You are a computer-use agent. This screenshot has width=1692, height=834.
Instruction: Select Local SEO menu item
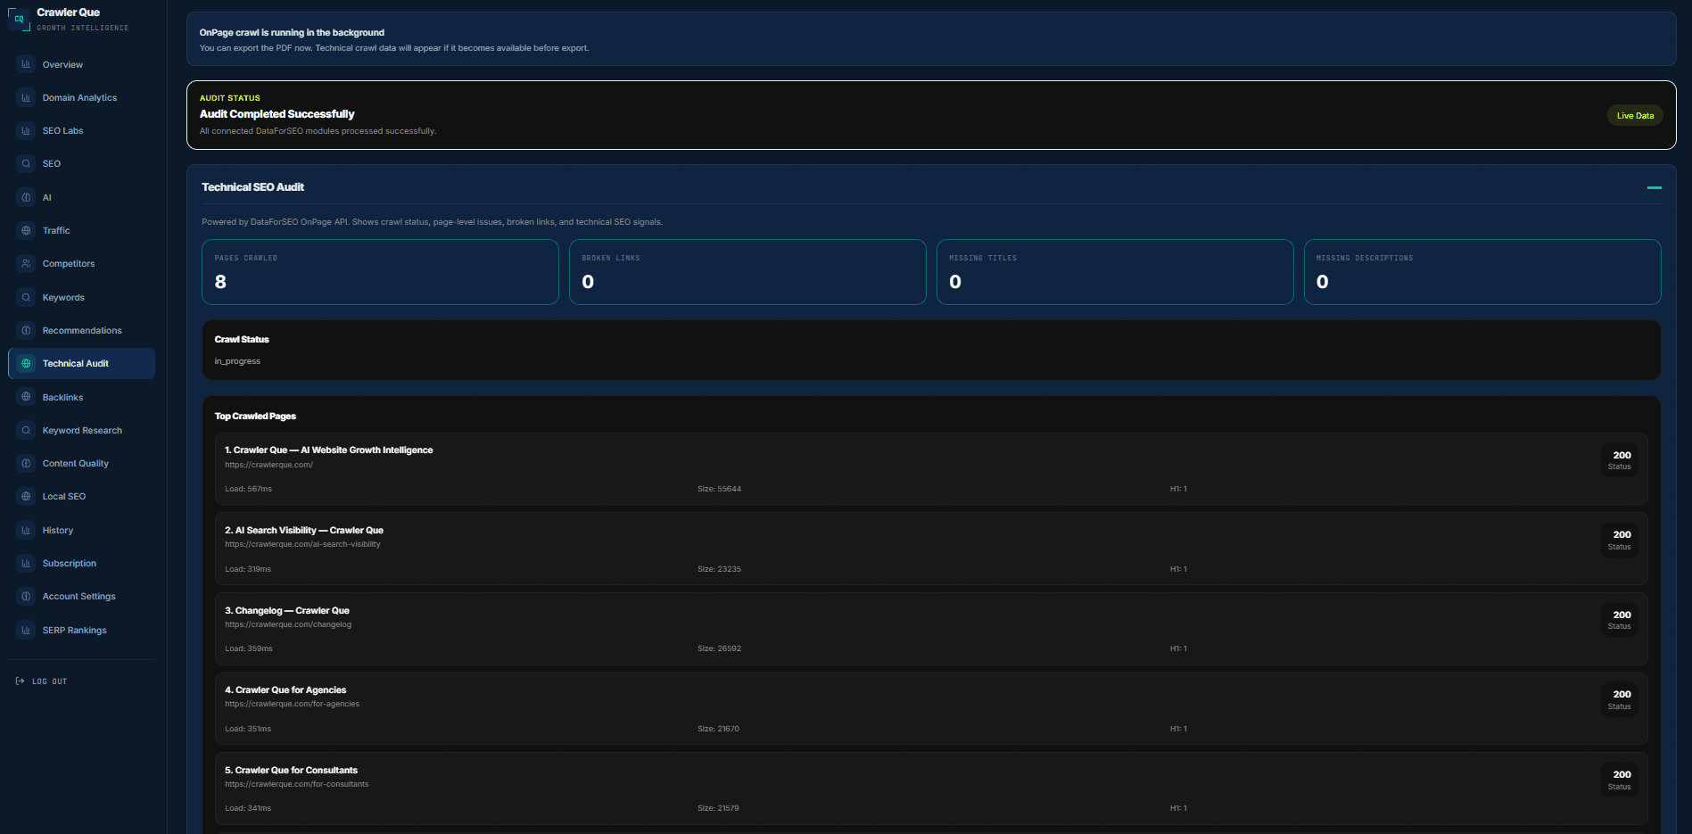[81, 496]
